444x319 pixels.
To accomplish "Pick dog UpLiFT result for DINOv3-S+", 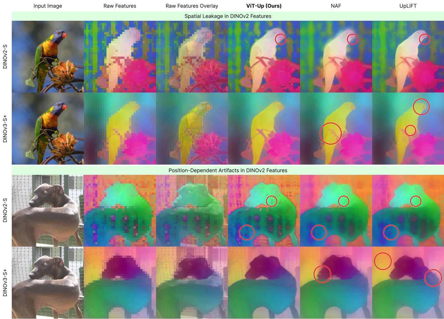I will pos(408,283).
